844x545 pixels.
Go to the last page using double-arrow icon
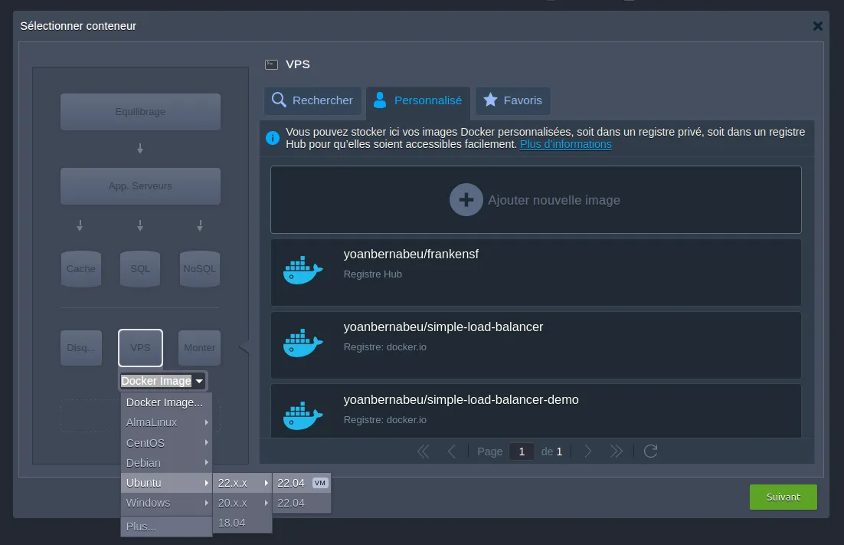pos(616,451)
